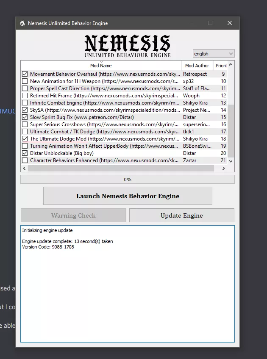267x359 pixels.
Task: Sort by the Priority column header
Action: click(220, 66)
